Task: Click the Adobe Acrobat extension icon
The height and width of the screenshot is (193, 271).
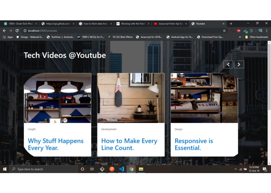Action: (x=232, y=30)
